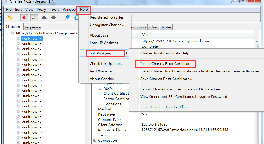Click value 127.0.0.1:54035
This screenshot has height=144, width=264.
coord(154,125)
